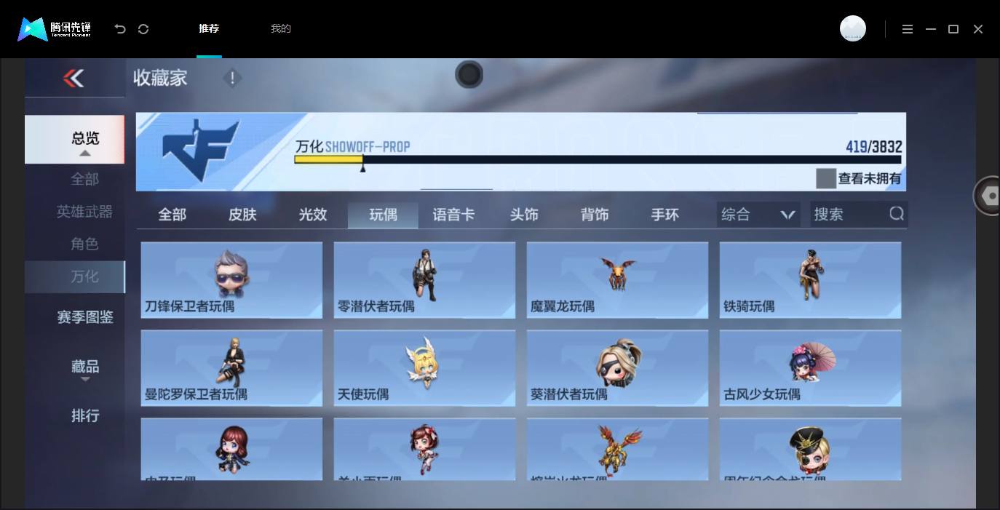Toggle the 查看未拥有 checkbox
The image size is (1000, 510).
coord(826,178)
